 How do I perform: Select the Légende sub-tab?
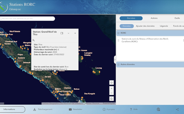click(164, 26)
